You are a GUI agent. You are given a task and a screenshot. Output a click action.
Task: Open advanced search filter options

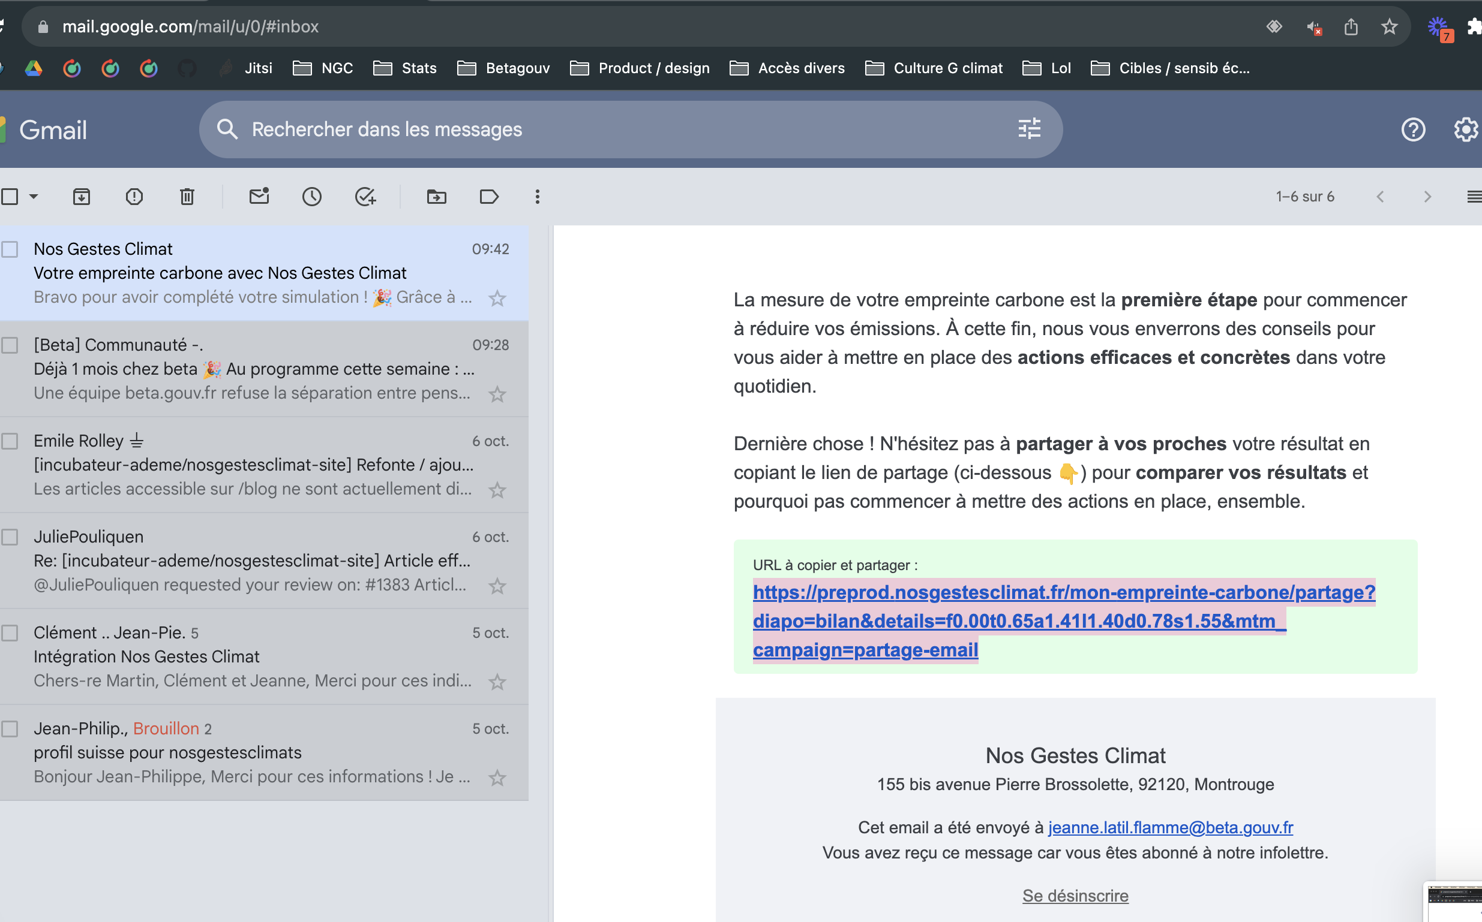(1029, 129)
